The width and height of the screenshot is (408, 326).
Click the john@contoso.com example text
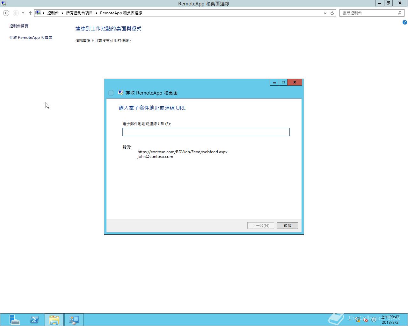click(155, 156)
